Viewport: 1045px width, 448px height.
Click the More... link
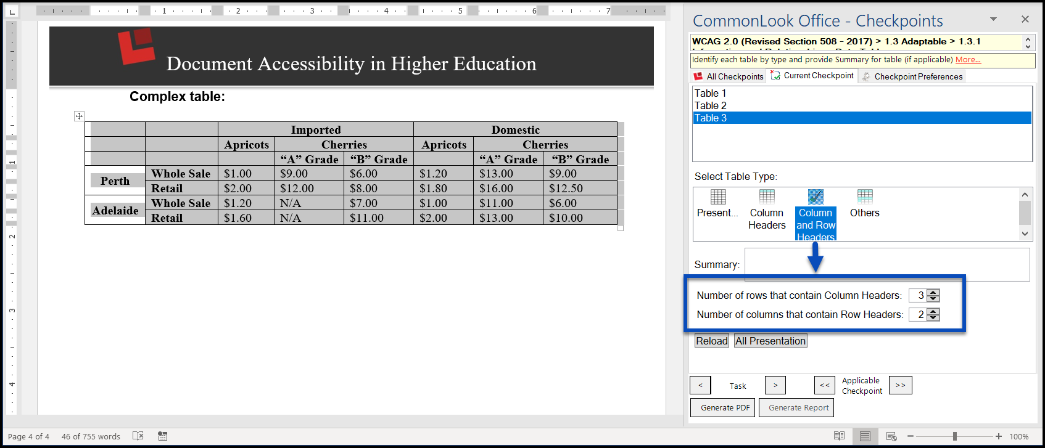[x=968, y=60]
